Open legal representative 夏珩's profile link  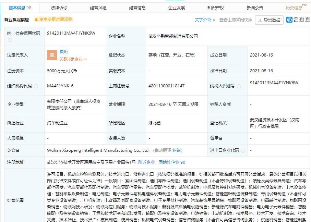click(x=64, y=51)
